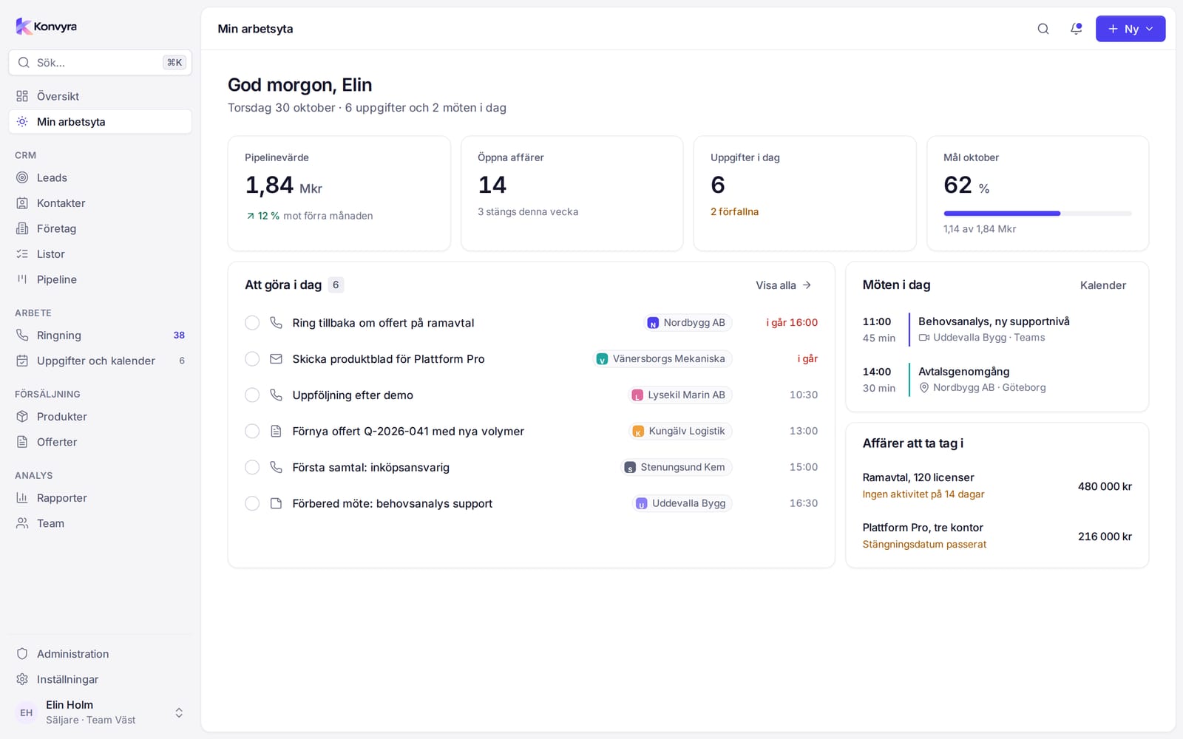The image size is (1183, 739).
Task: Mark Skicka produktblad task as done
Action: (x=252, y=358)
